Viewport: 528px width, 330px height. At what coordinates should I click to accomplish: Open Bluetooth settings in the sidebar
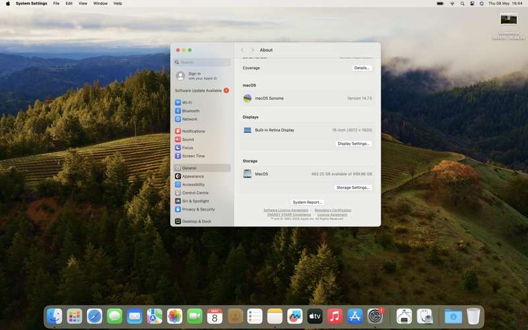coord(202,111)
